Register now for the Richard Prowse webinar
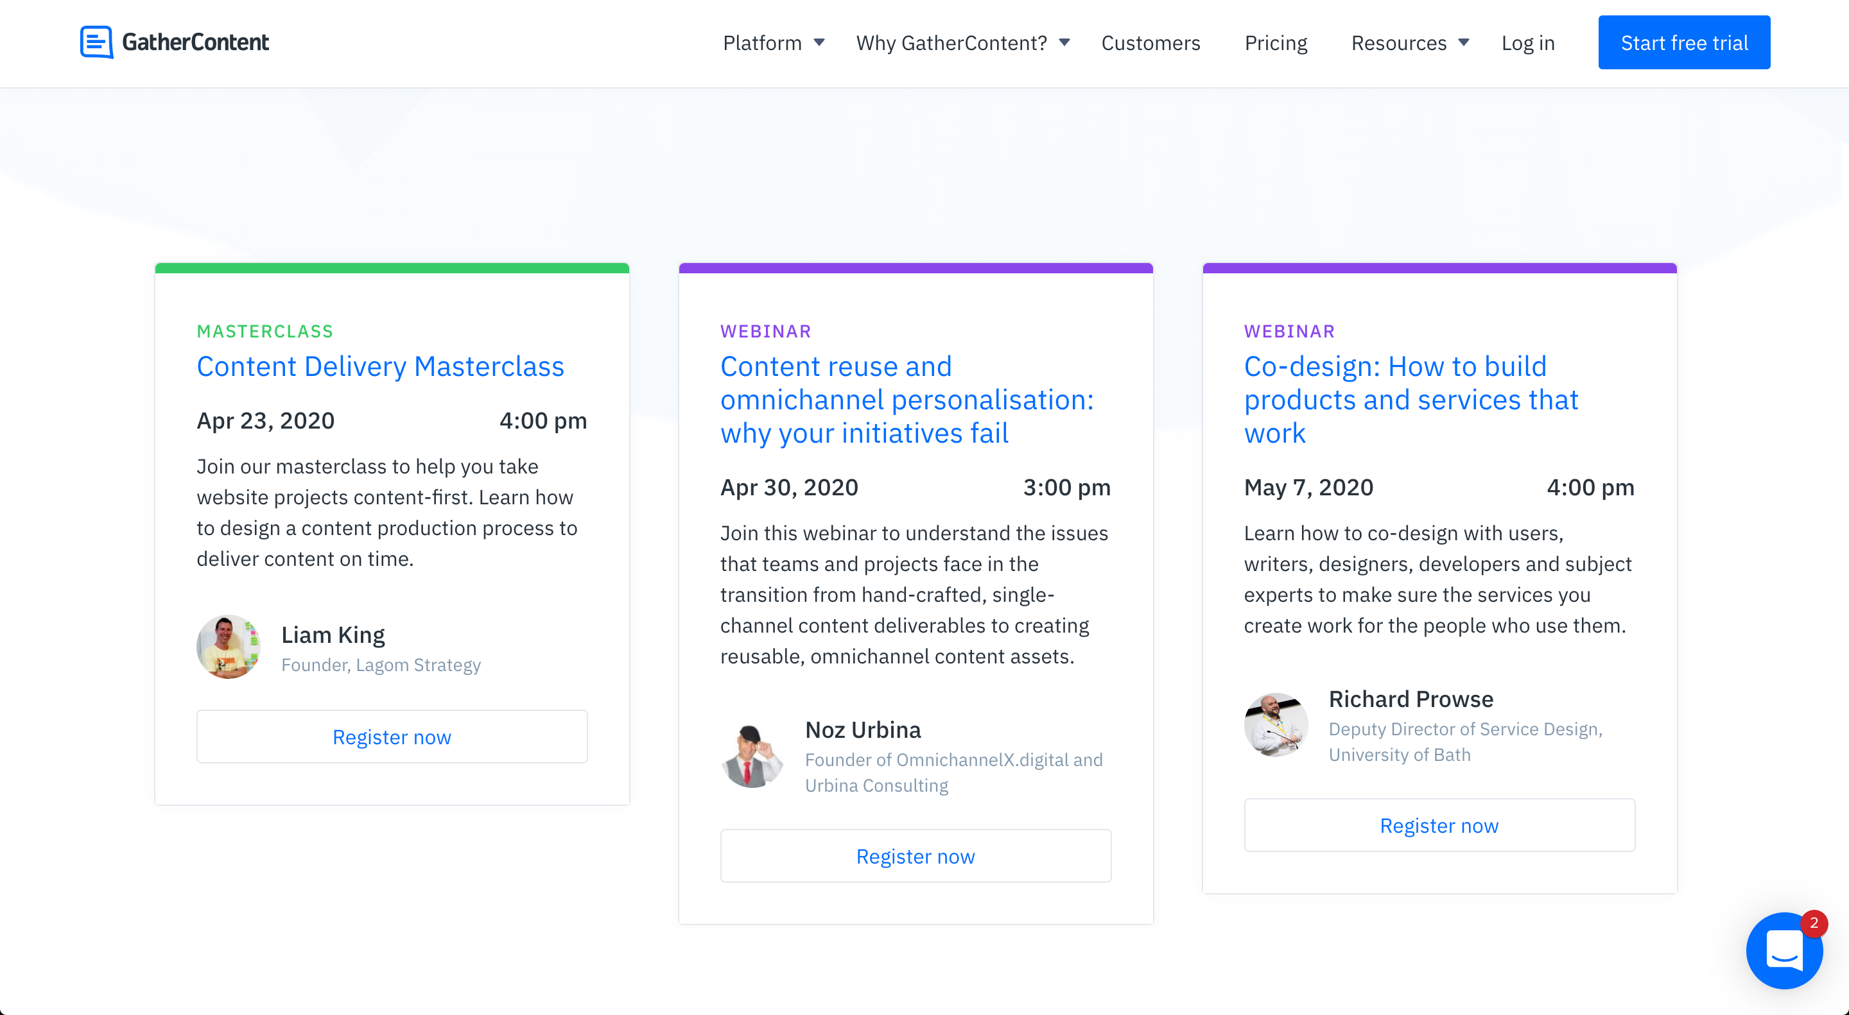This screenshot has width=1849, height=1015. [x=1439, y=825]
